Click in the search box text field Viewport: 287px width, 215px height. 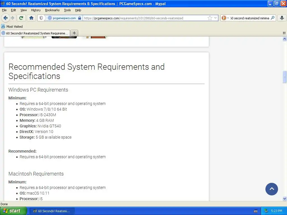pyautogui.click(x=250, y=18)
